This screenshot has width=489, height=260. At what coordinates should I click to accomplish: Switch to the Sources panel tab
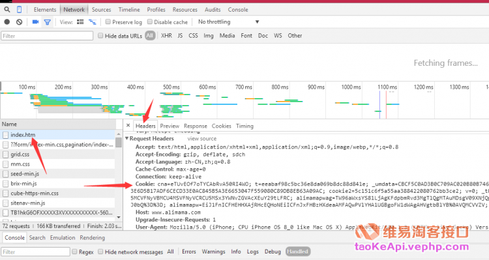[101, 10]
